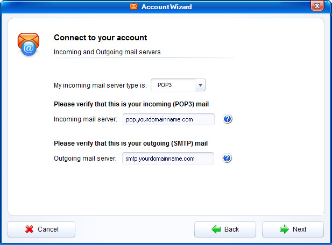Click the "Account Wizard" title bar text
This screenshot has height=245, width=332.
[166, 6]
